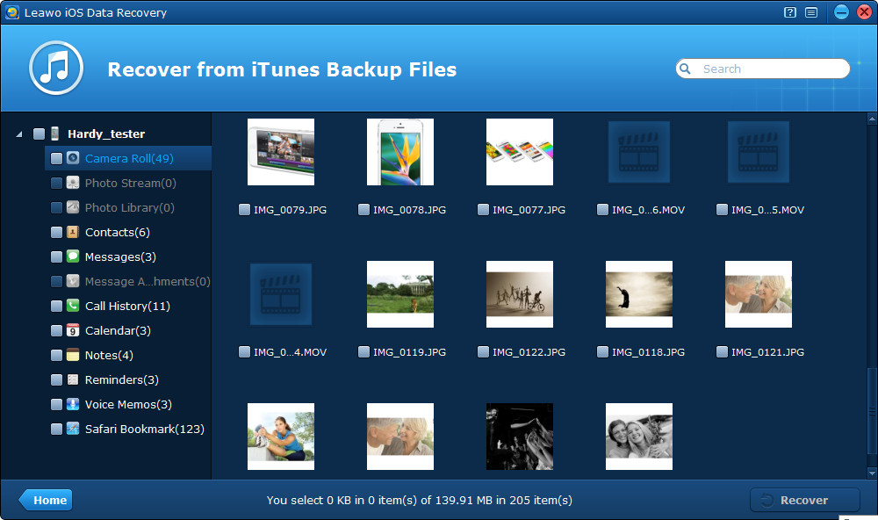Click the Messages speech bubble icon
Viewport: 878px width, 520px height.
pos(73,256)
